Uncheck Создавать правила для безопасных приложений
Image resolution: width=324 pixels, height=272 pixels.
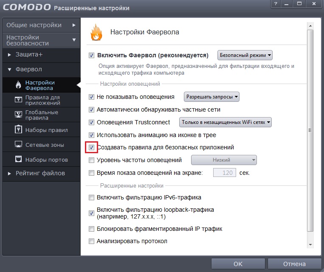tap(91, 147)
